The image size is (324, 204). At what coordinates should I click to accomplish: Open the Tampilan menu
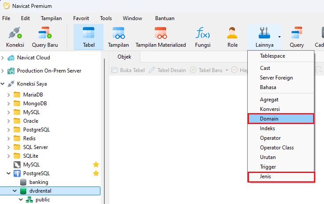[51, 18]
